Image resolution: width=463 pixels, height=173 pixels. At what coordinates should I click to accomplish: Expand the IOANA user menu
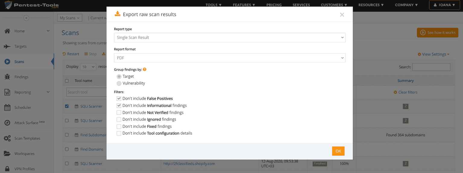coord(444,5)
